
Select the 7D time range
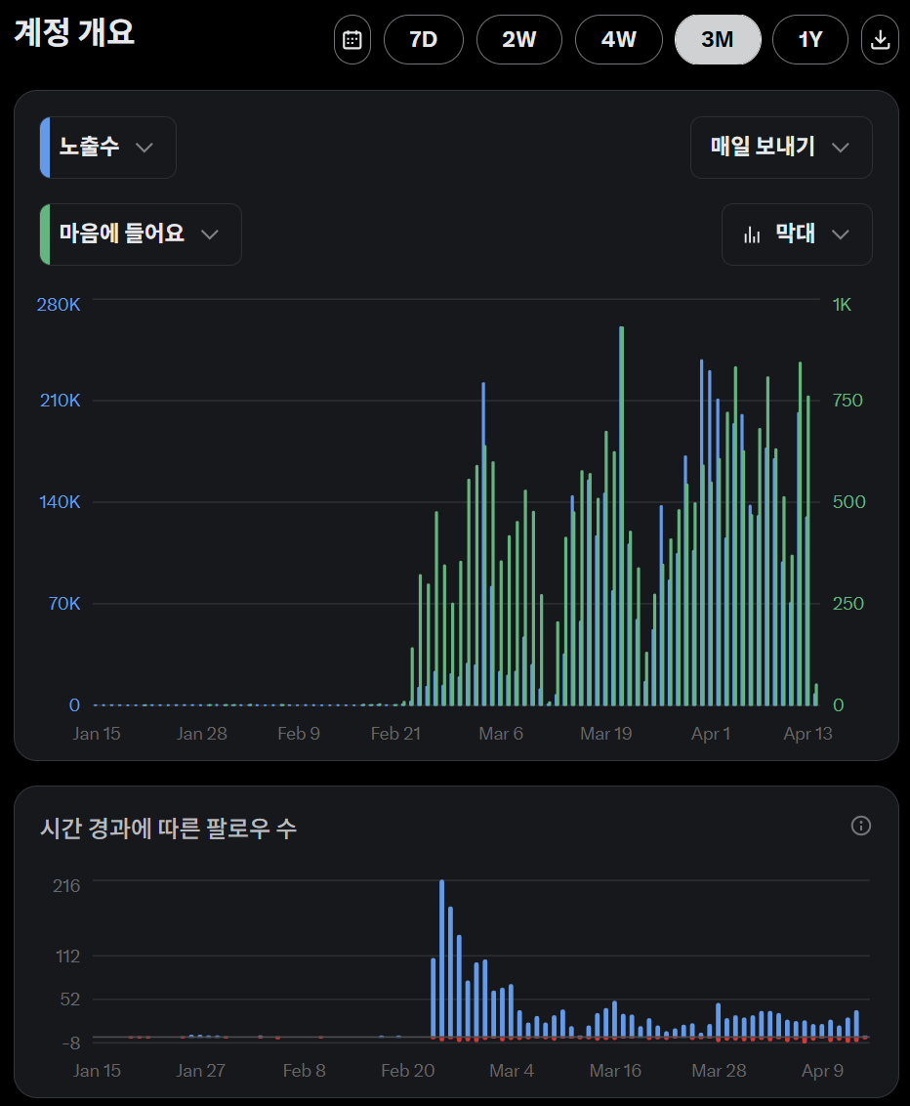coord(424,39)
